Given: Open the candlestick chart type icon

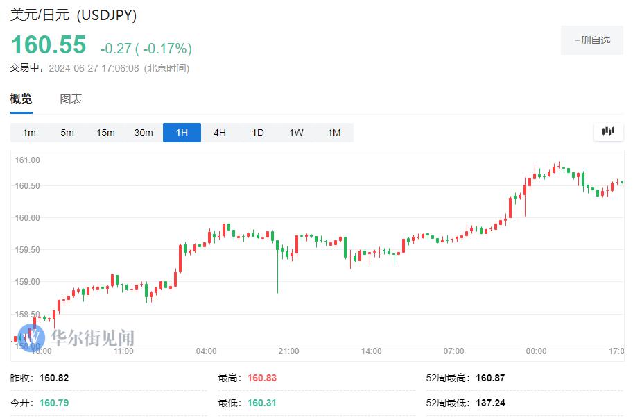Looking at the screenshot, I should click(608, 131).
